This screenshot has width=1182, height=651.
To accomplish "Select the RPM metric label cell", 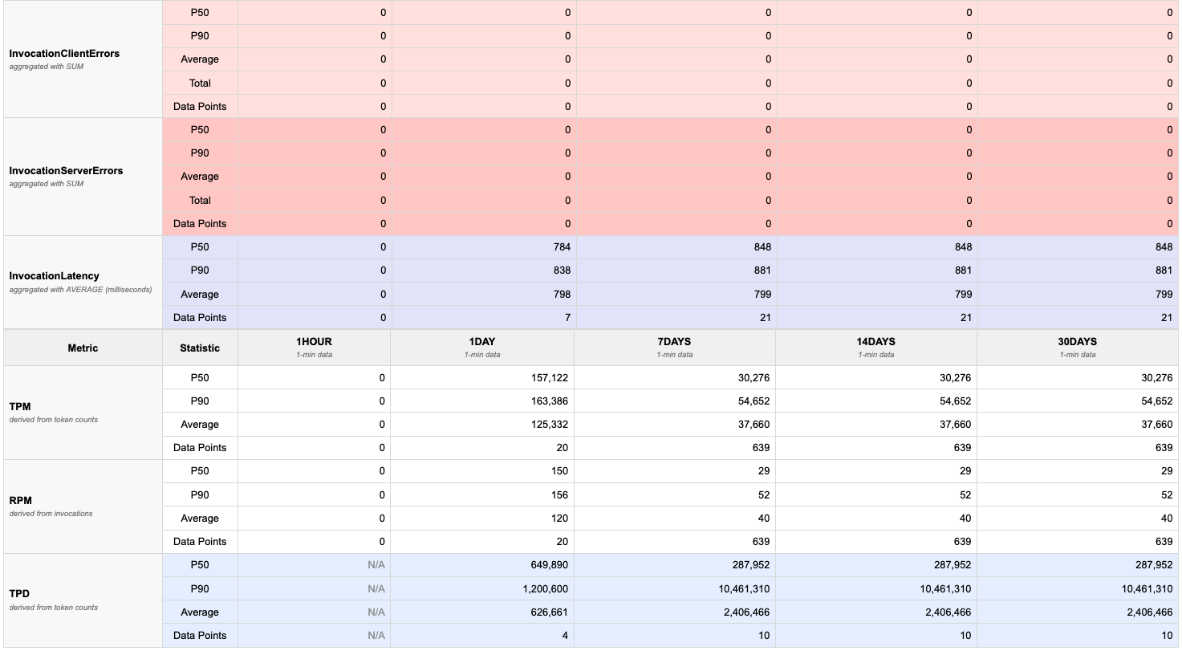I will pos(20,501).
